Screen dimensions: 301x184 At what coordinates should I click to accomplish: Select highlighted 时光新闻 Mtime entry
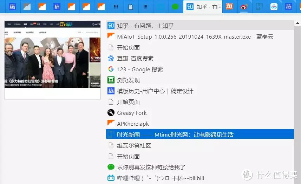tap(200, 134)
